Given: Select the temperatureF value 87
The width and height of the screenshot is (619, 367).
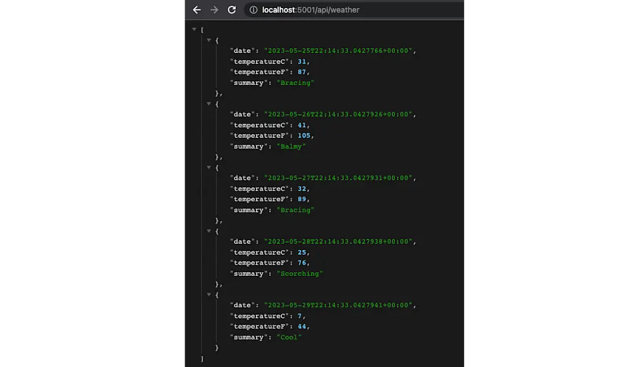Looking at the screenshot, I should [x=302, y=72].
